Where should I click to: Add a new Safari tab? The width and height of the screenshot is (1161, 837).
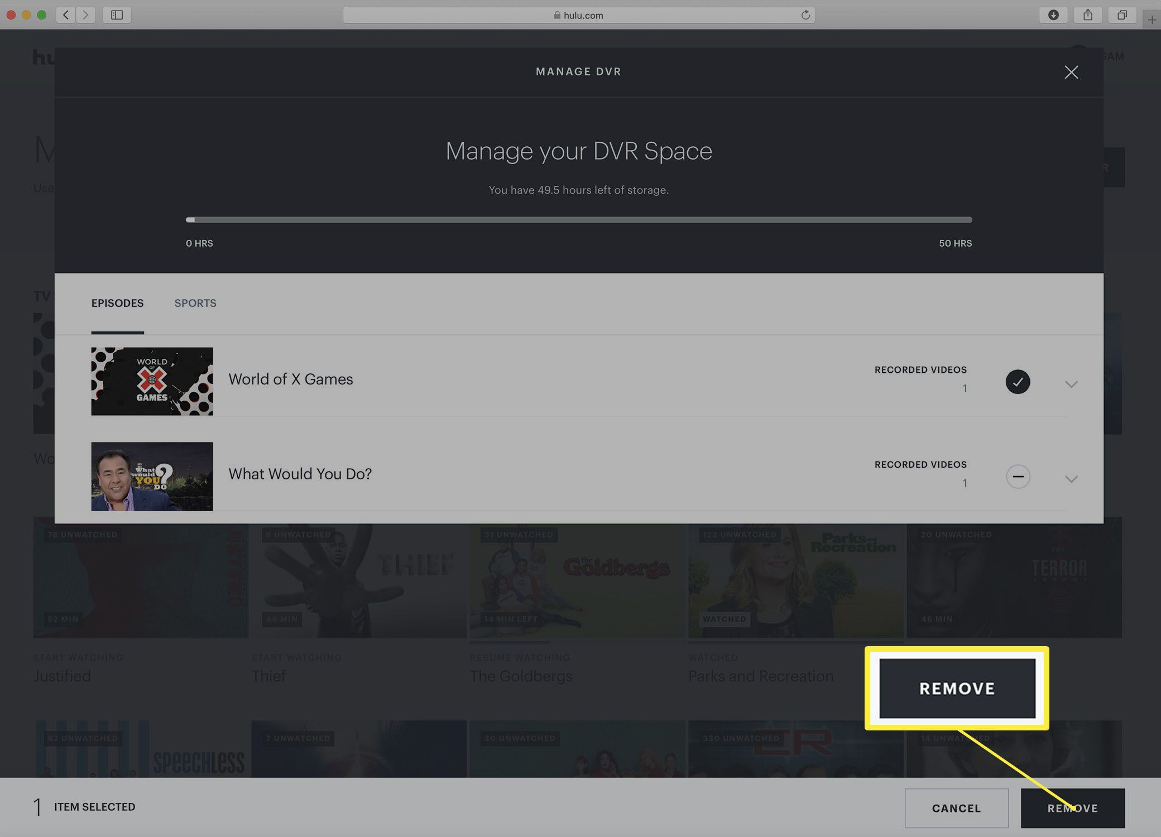1152,20
